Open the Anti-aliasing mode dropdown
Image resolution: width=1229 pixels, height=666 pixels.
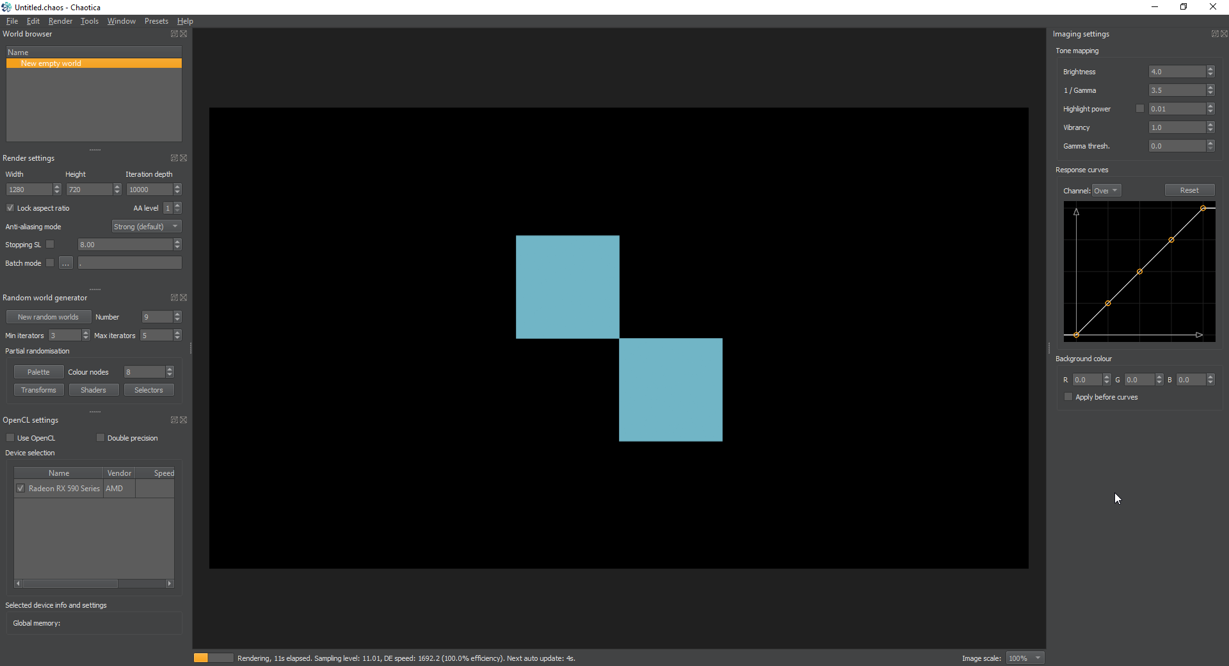point(147,227)
